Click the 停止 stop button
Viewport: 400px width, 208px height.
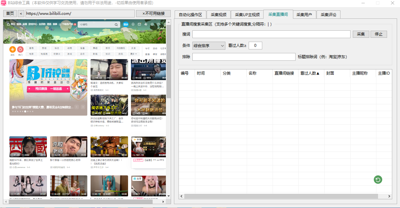click(x=379, y=34)
